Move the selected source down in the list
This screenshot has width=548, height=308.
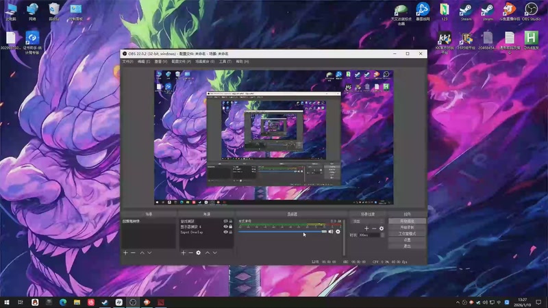[x=215, y=253]
